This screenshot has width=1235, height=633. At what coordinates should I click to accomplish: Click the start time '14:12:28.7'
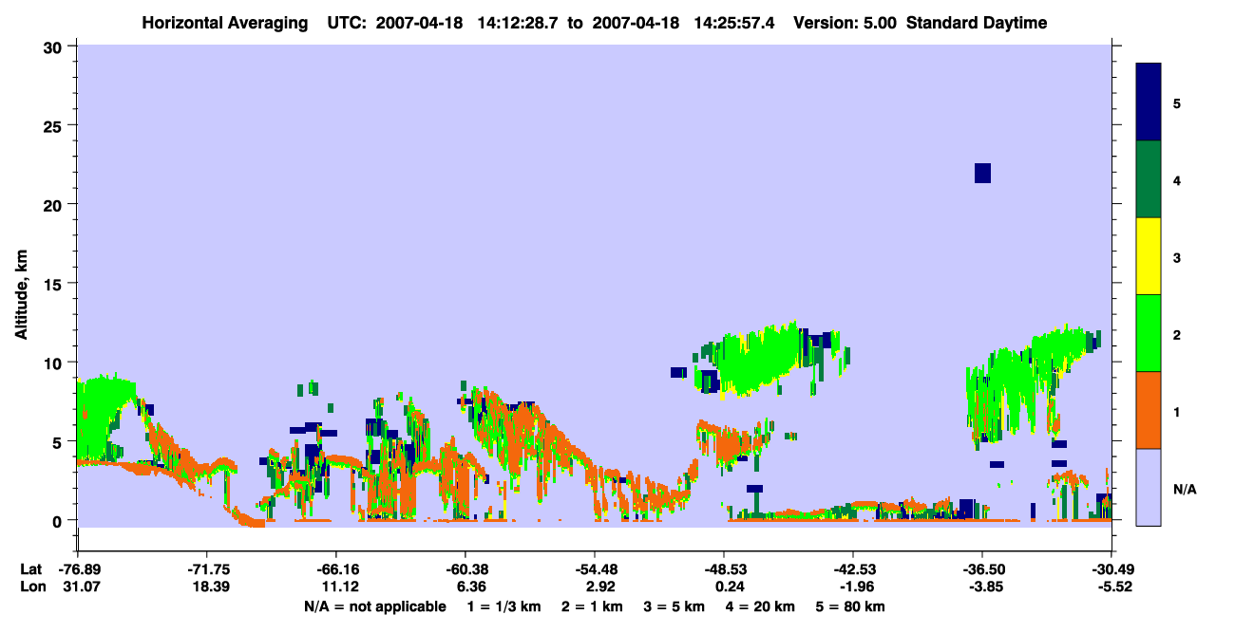click(x=520, y=23)
